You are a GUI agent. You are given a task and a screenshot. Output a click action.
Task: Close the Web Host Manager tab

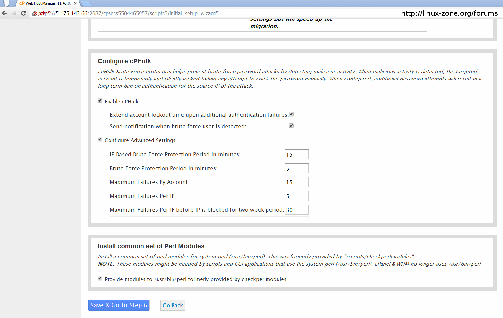[x=75, y=3]
